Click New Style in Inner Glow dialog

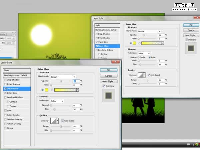191,35
